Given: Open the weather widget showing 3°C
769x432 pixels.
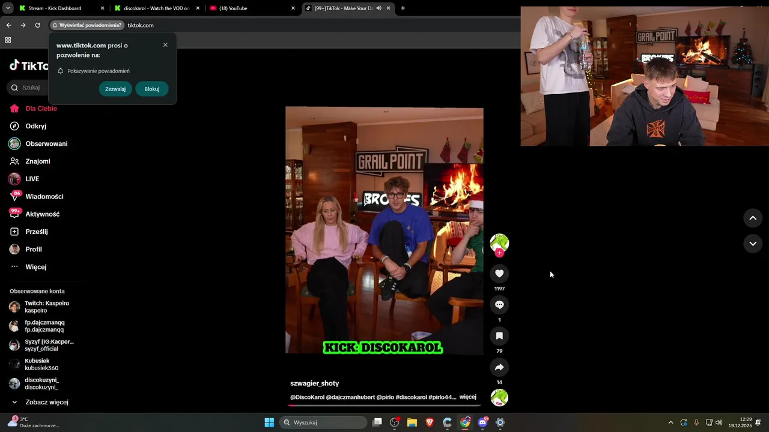Looking at the screenshot, I should (34, 422).
